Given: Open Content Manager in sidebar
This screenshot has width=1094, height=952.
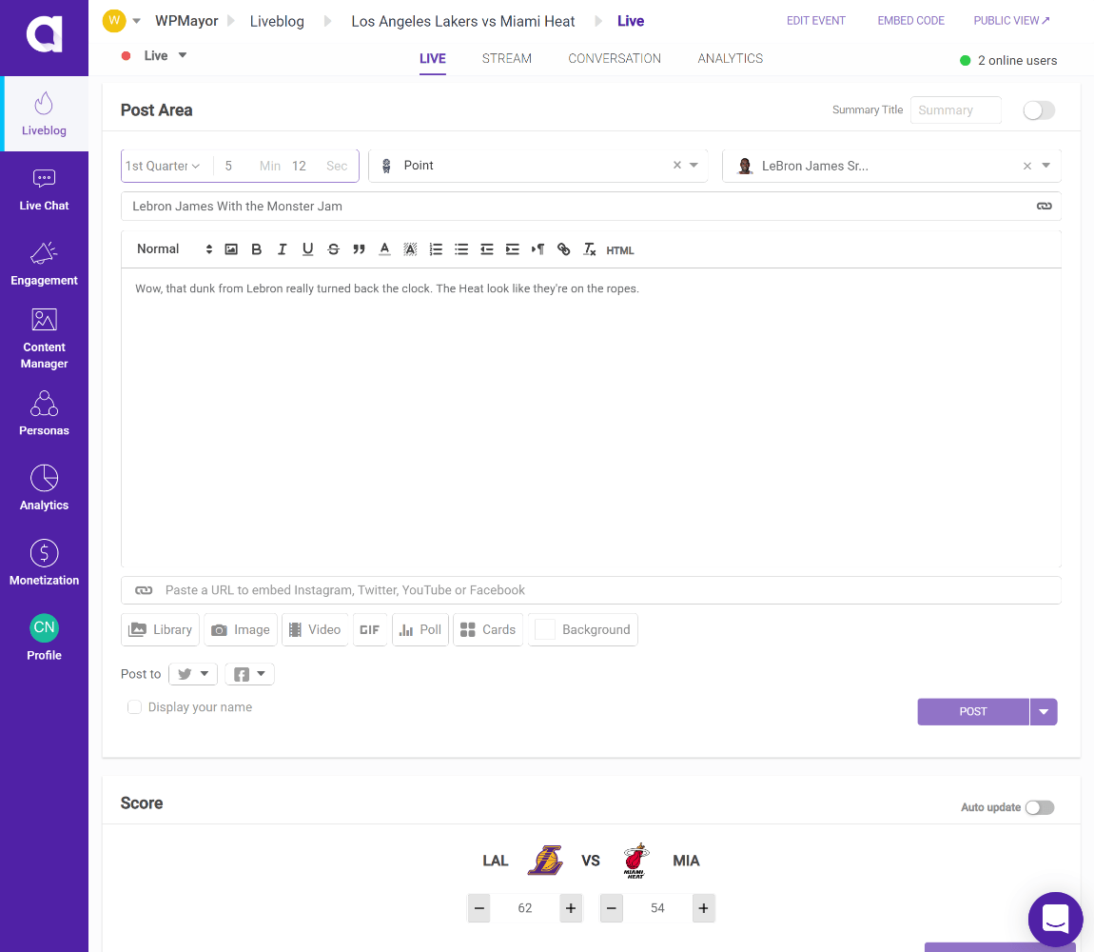Looking at the screenshot, I should coord(44,339).
